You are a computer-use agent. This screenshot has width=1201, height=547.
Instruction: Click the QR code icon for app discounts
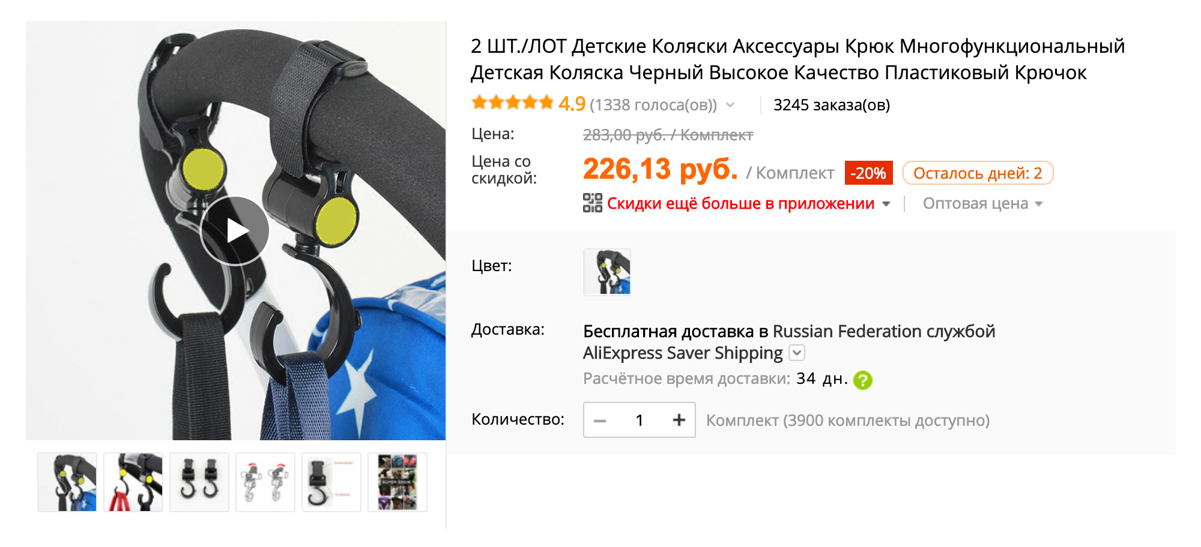coord(593,203)
